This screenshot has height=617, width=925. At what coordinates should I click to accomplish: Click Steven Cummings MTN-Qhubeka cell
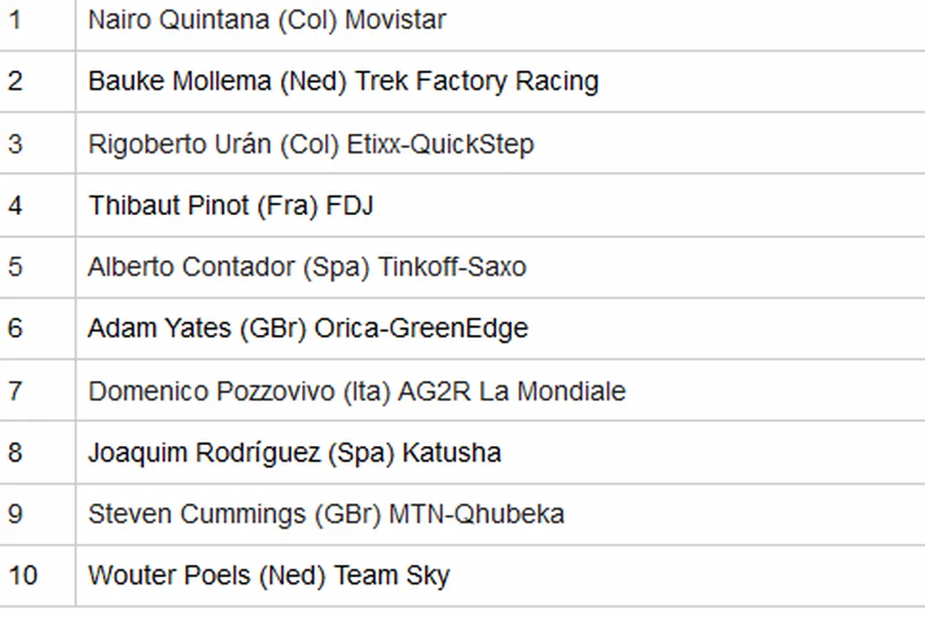(326, 514)
